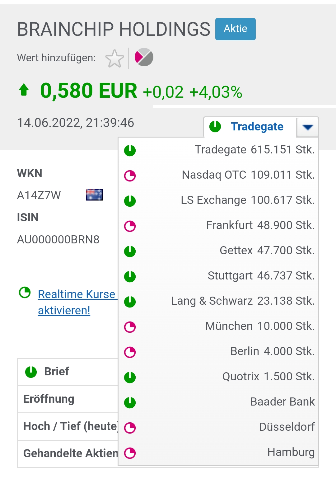336x479 pixels.
Task: Click the Aktie badge button
Action: 236,29
